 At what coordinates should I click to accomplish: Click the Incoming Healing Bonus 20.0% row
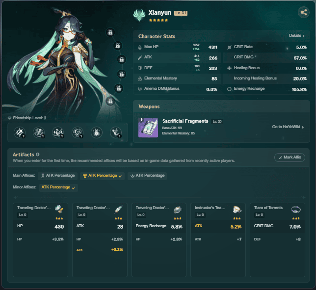[x=266, y=79]
